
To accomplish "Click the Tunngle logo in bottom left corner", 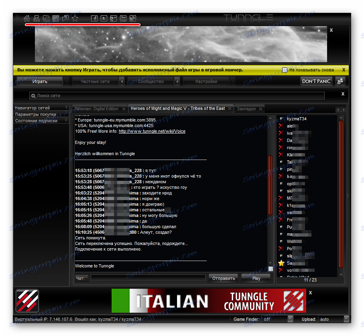I will (x=27, y=301).
